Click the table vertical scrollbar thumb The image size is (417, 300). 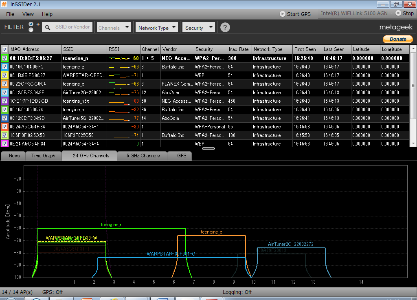click(x=413, y=86)
